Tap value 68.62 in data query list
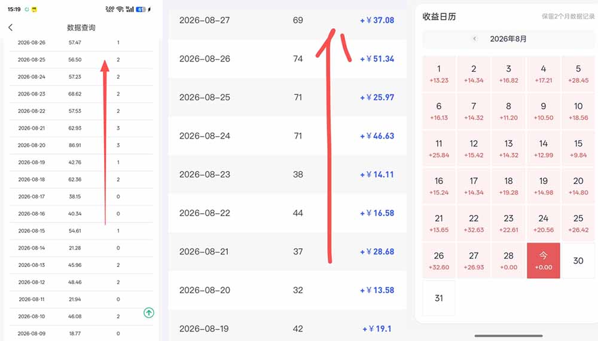Screen dimensions: 598x341 pos(75,94)
